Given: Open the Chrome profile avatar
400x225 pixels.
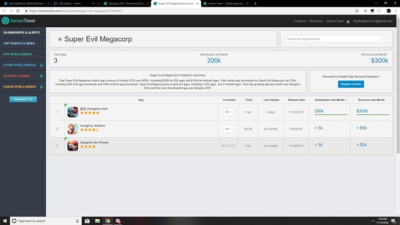Looking at the screenshot, I should coord(388,10).
